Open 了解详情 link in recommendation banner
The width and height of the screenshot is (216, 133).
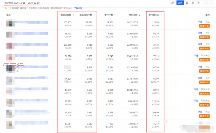(78, 8)
